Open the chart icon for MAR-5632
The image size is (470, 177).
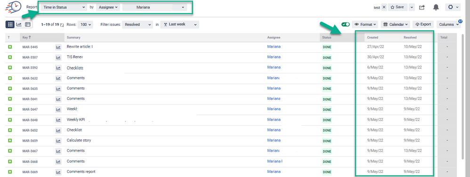pyautogui.click(x=58, y=78)
